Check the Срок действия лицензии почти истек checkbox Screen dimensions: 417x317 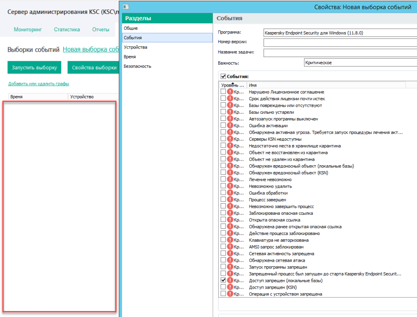point(223,98)
